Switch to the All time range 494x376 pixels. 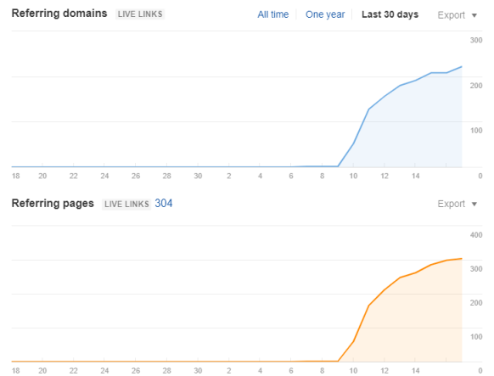pyautogui.click(x=272, y=14)
